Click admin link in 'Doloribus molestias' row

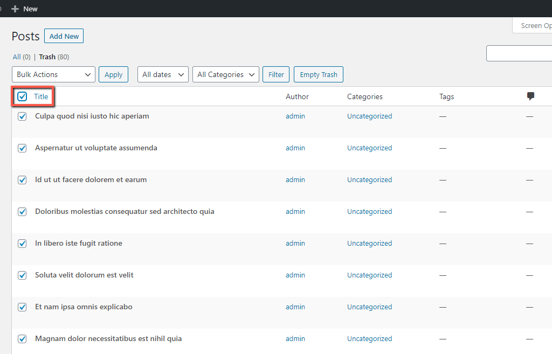pyautogui.click(x=295, y=212)
